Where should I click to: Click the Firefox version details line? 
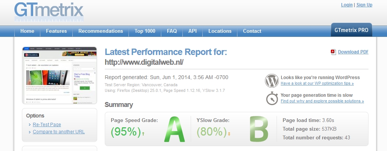coord(165,90)
